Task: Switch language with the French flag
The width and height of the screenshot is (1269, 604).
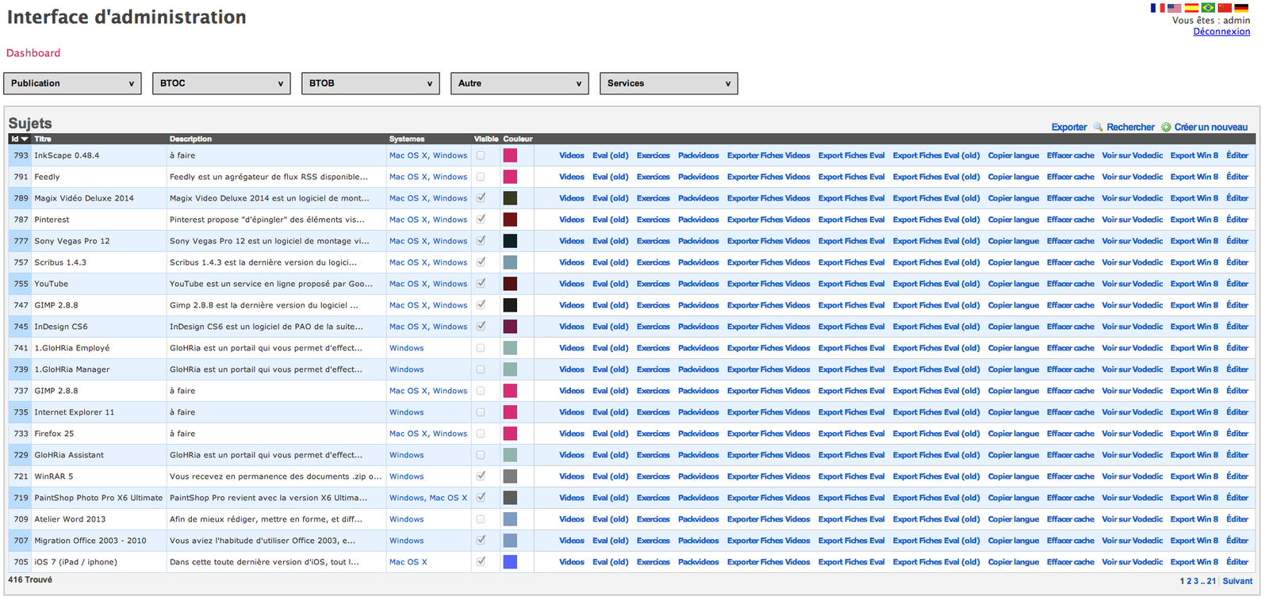Action: 1157,8
